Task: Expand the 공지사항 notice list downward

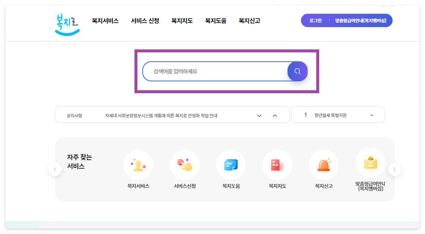Action: click(259, 116)
